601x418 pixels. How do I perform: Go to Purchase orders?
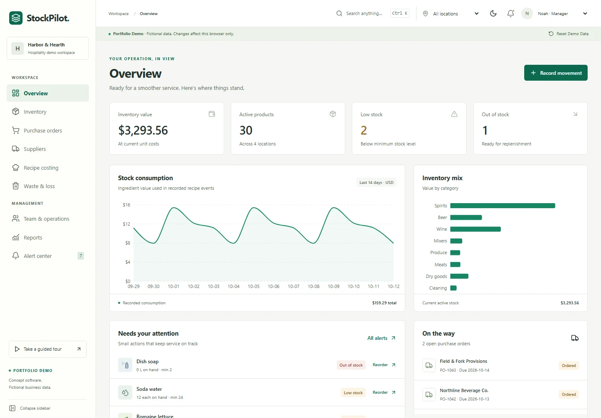click(48, 130)
